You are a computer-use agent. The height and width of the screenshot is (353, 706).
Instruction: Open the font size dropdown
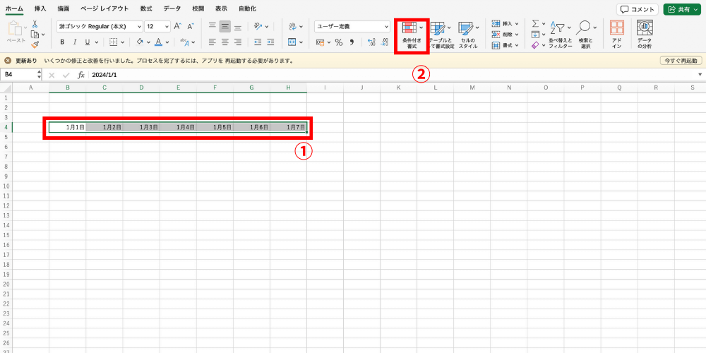pos(167,27)
